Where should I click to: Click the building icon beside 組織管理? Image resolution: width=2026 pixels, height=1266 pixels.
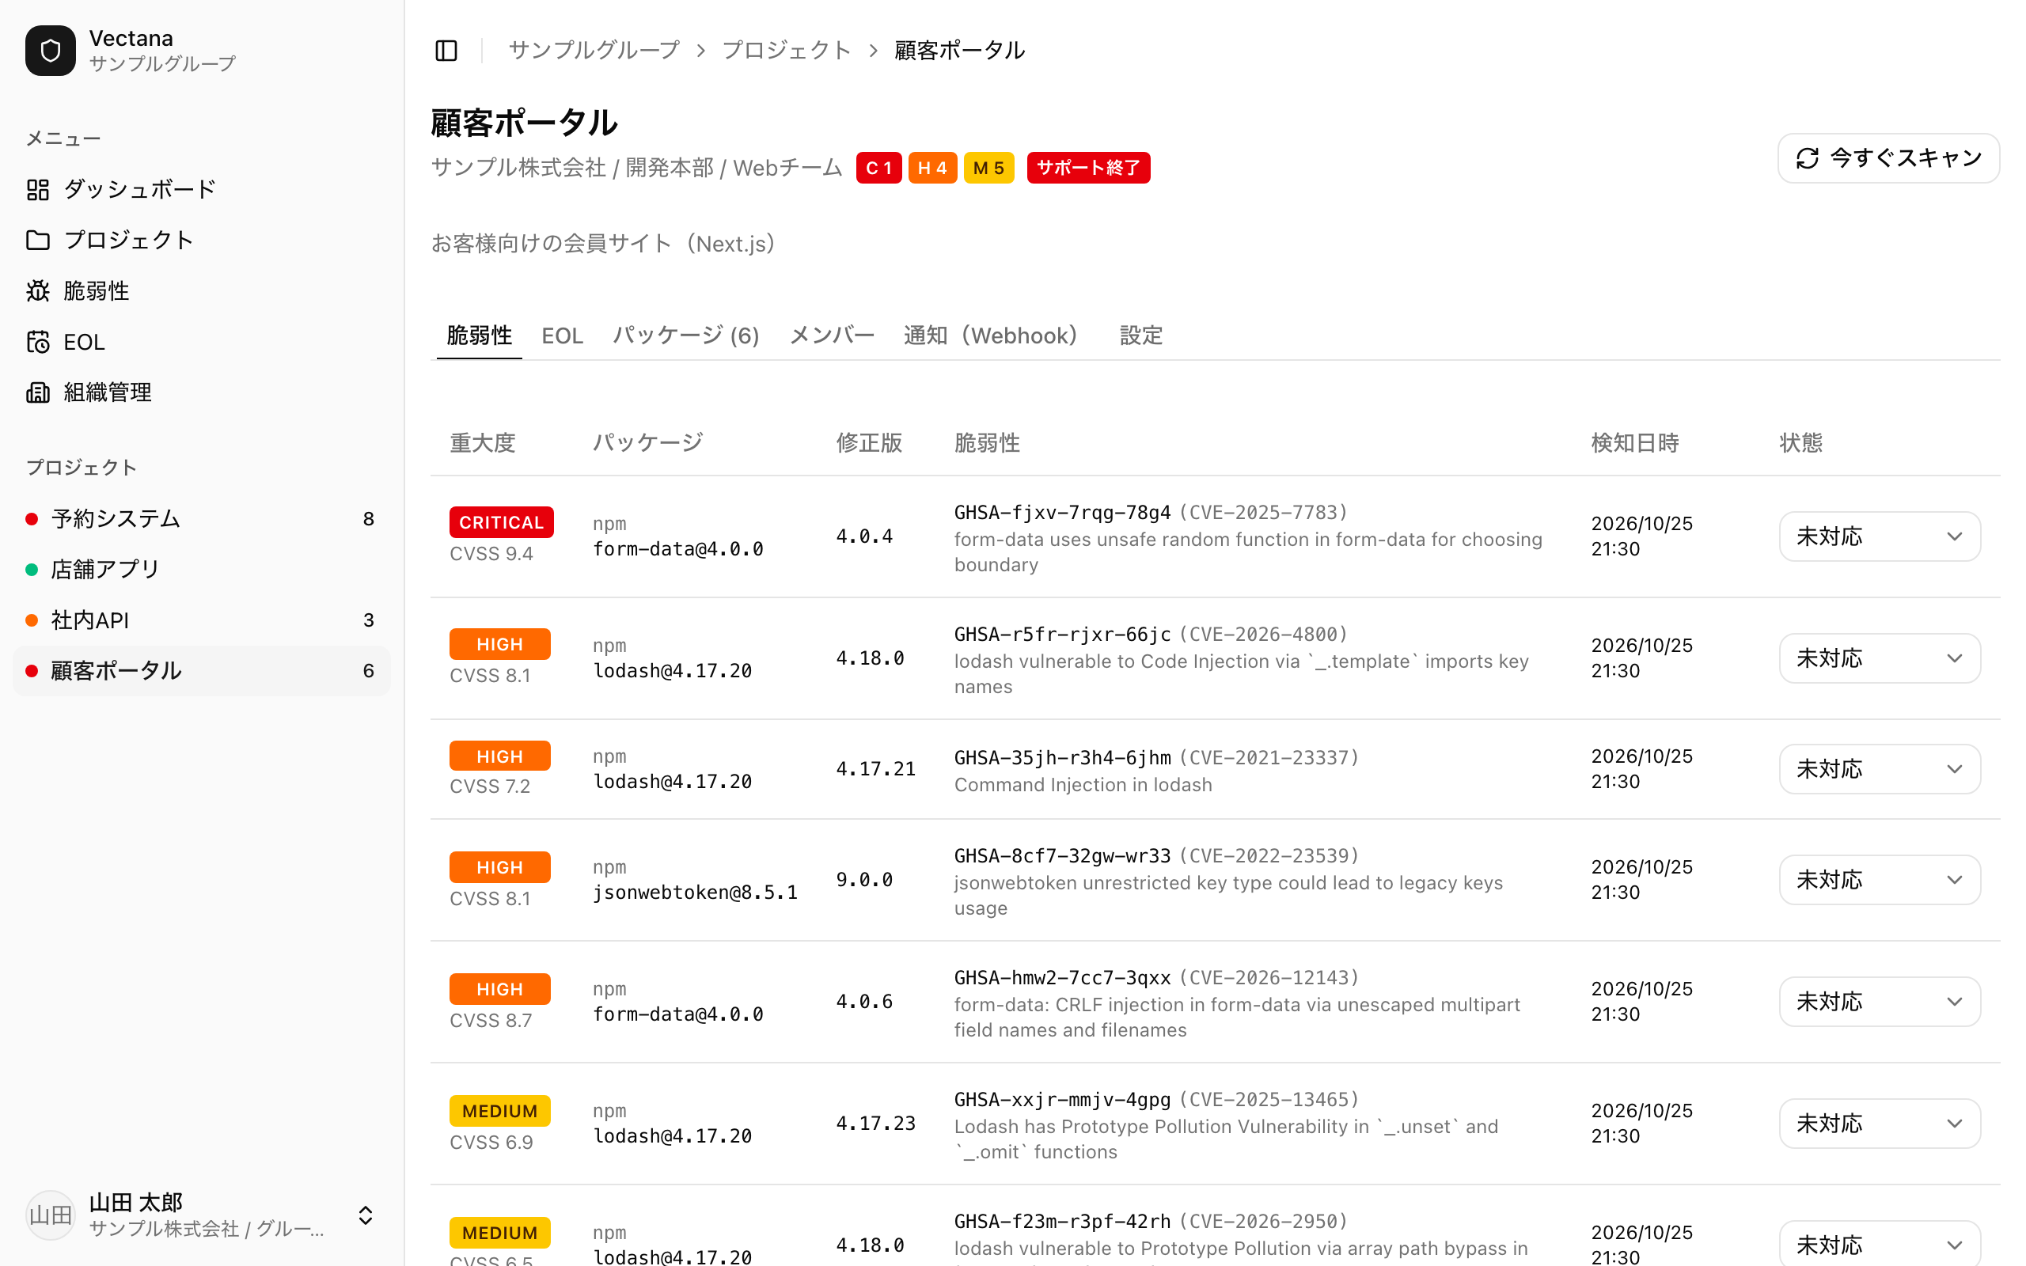[x=38, y=392]
